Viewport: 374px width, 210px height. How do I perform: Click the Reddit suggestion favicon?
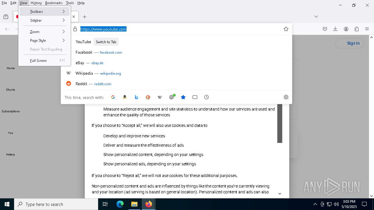click(x=69, y=83)
